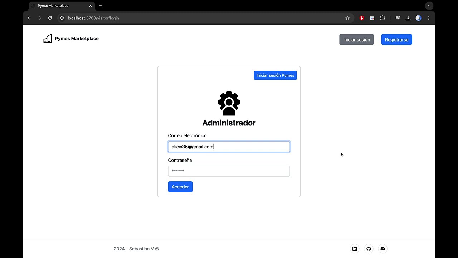
Task: Close the PymesMarketplace tab
Action: [x=91, y=6]
